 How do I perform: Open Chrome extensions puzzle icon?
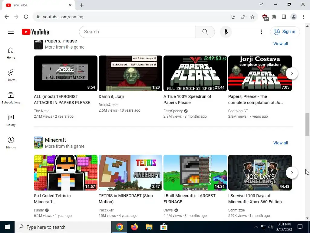pyautogui.click(x=274, y=17)
